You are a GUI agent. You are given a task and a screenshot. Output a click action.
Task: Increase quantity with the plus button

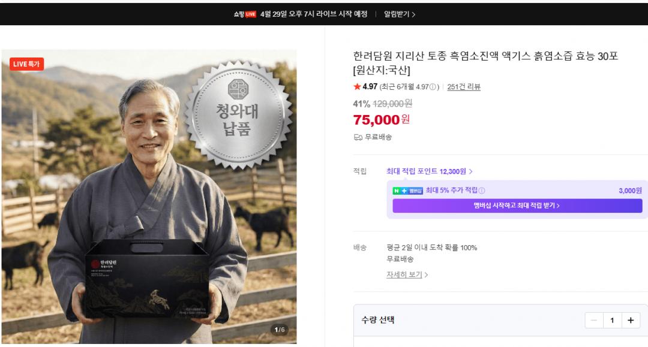coord(630,321)
